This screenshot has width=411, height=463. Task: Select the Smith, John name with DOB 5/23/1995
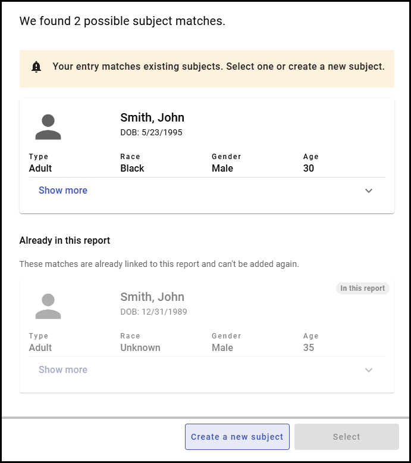point(152,117)
